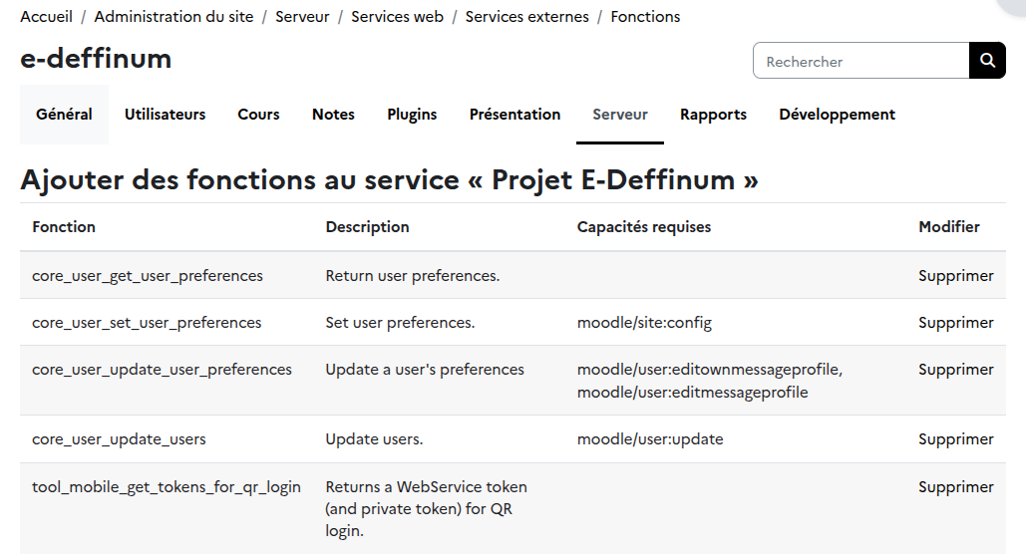Open the Présentation tab
The image size is (1026, 559).
(x=514, y=115)
